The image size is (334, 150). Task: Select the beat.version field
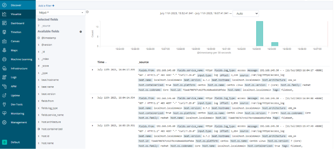pos(48,94)
